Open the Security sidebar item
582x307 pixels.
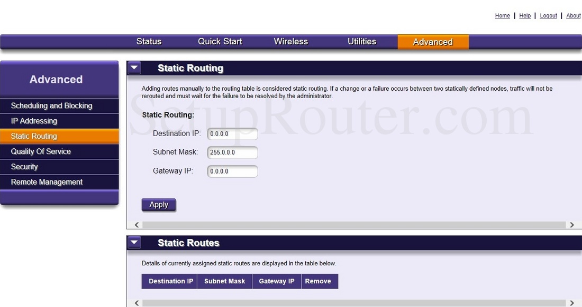[59, 167]
